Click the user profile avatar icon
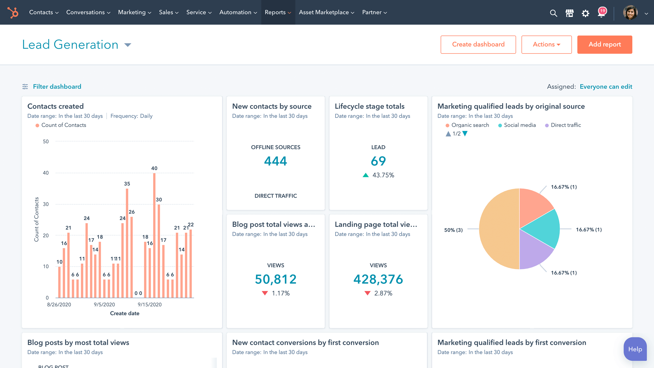The width and height of the screenshot is (654, 368). coord(631,12)
